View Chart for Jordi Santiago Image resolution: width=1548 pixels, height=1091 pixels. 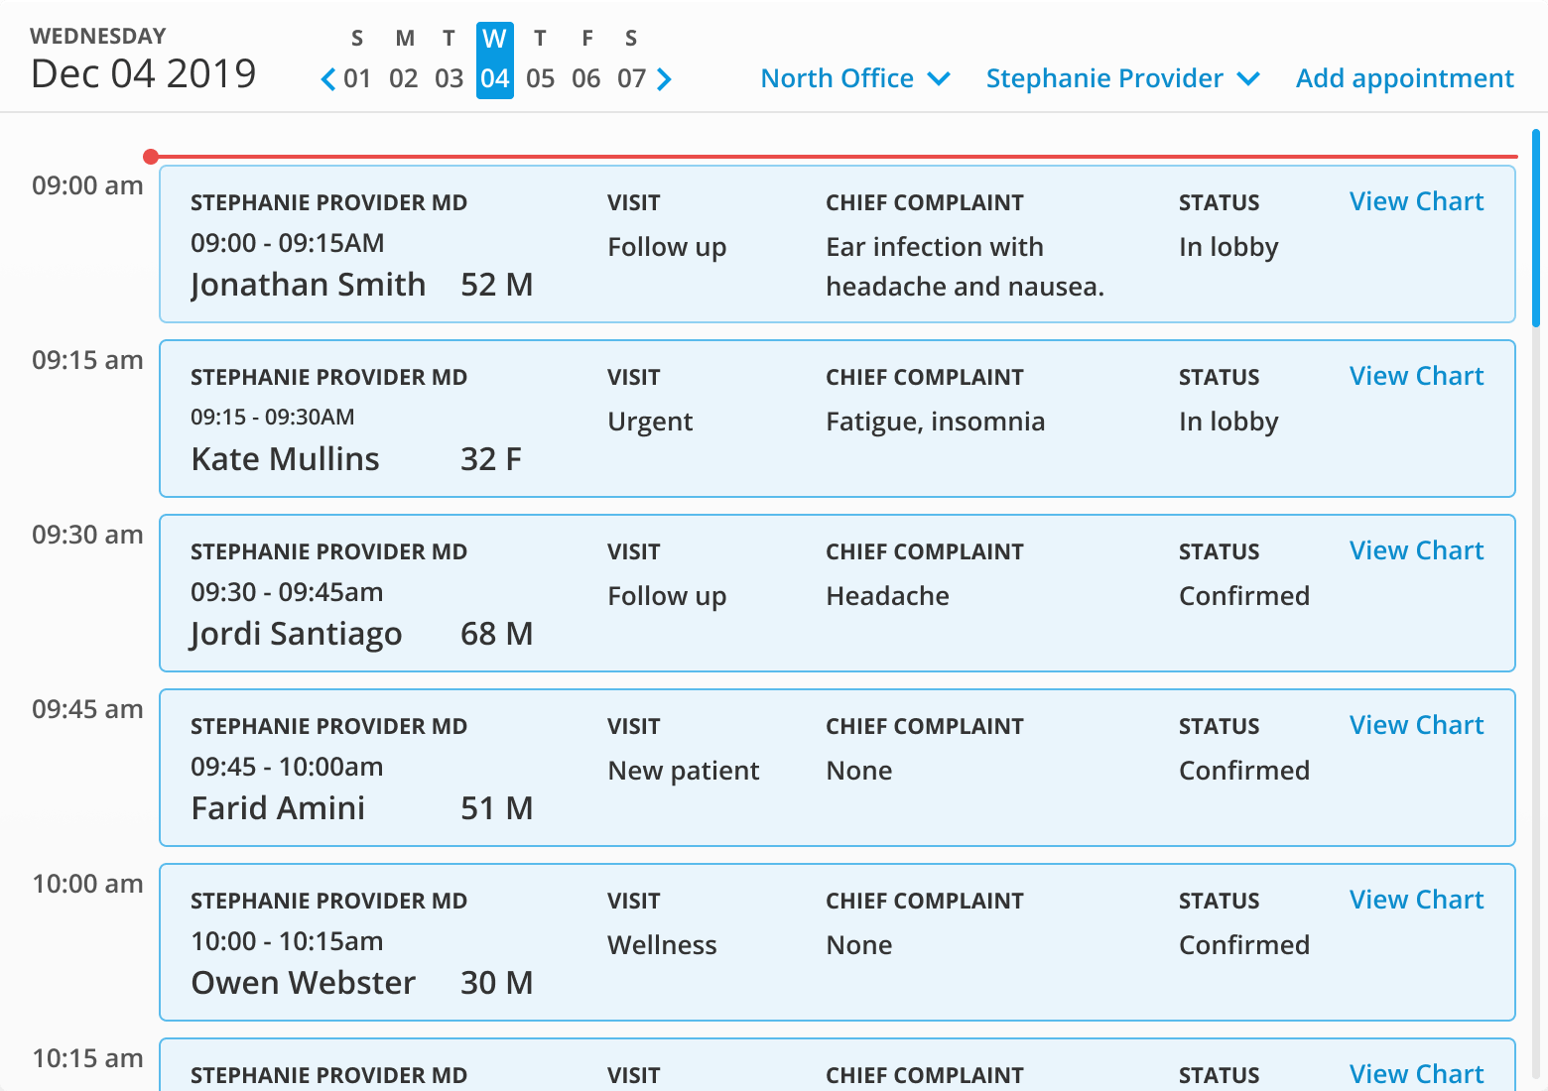[x=1416, y=550]
